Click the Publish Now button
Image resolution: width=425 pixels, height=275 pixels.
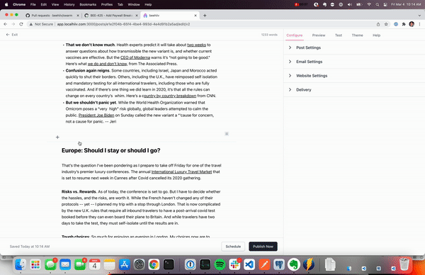[263, 247]
